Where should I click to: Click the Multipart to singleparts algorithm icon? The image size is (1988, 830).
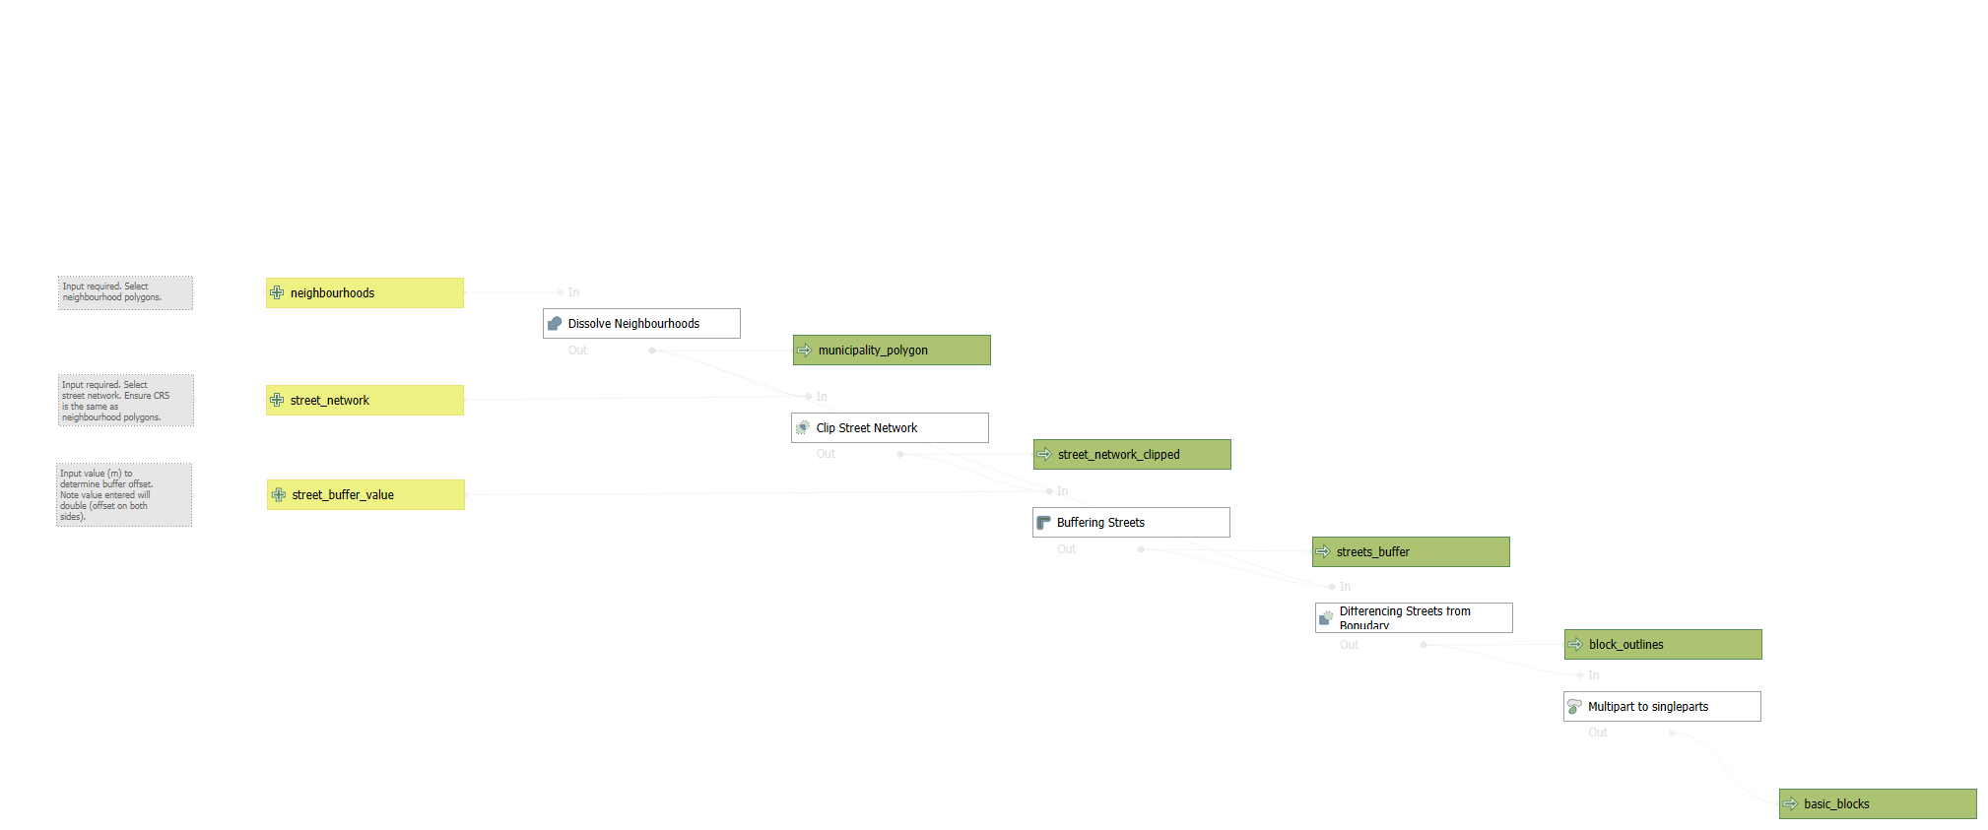(x=1574, y=706)
